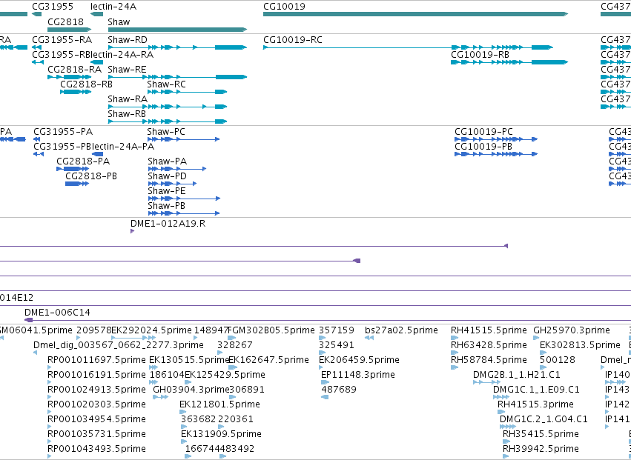Click the RH41515.3prime EST

(x=501, y=412)
